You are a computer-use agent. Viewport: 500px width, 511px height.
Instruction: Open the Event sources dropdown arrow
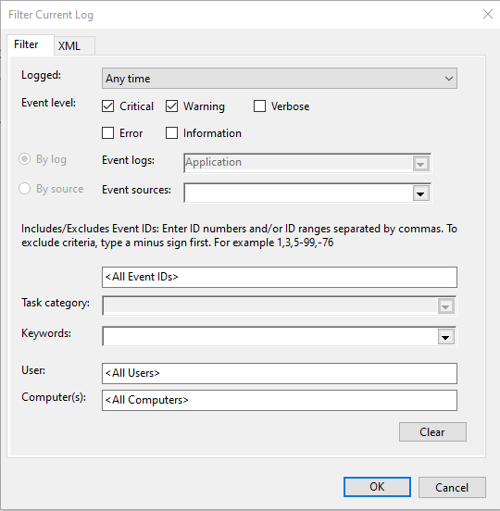[420, 193]
